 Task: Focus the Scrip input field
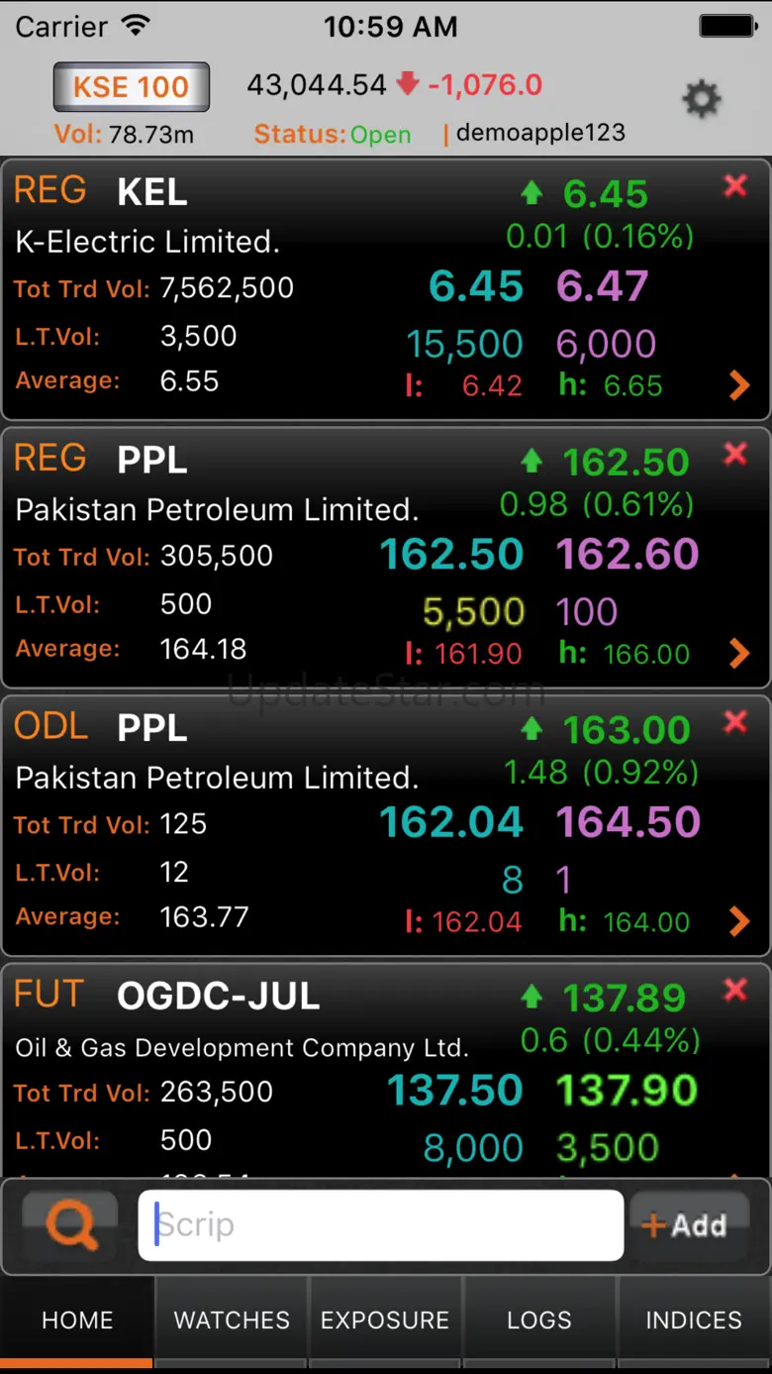(x=381, y=1225)
